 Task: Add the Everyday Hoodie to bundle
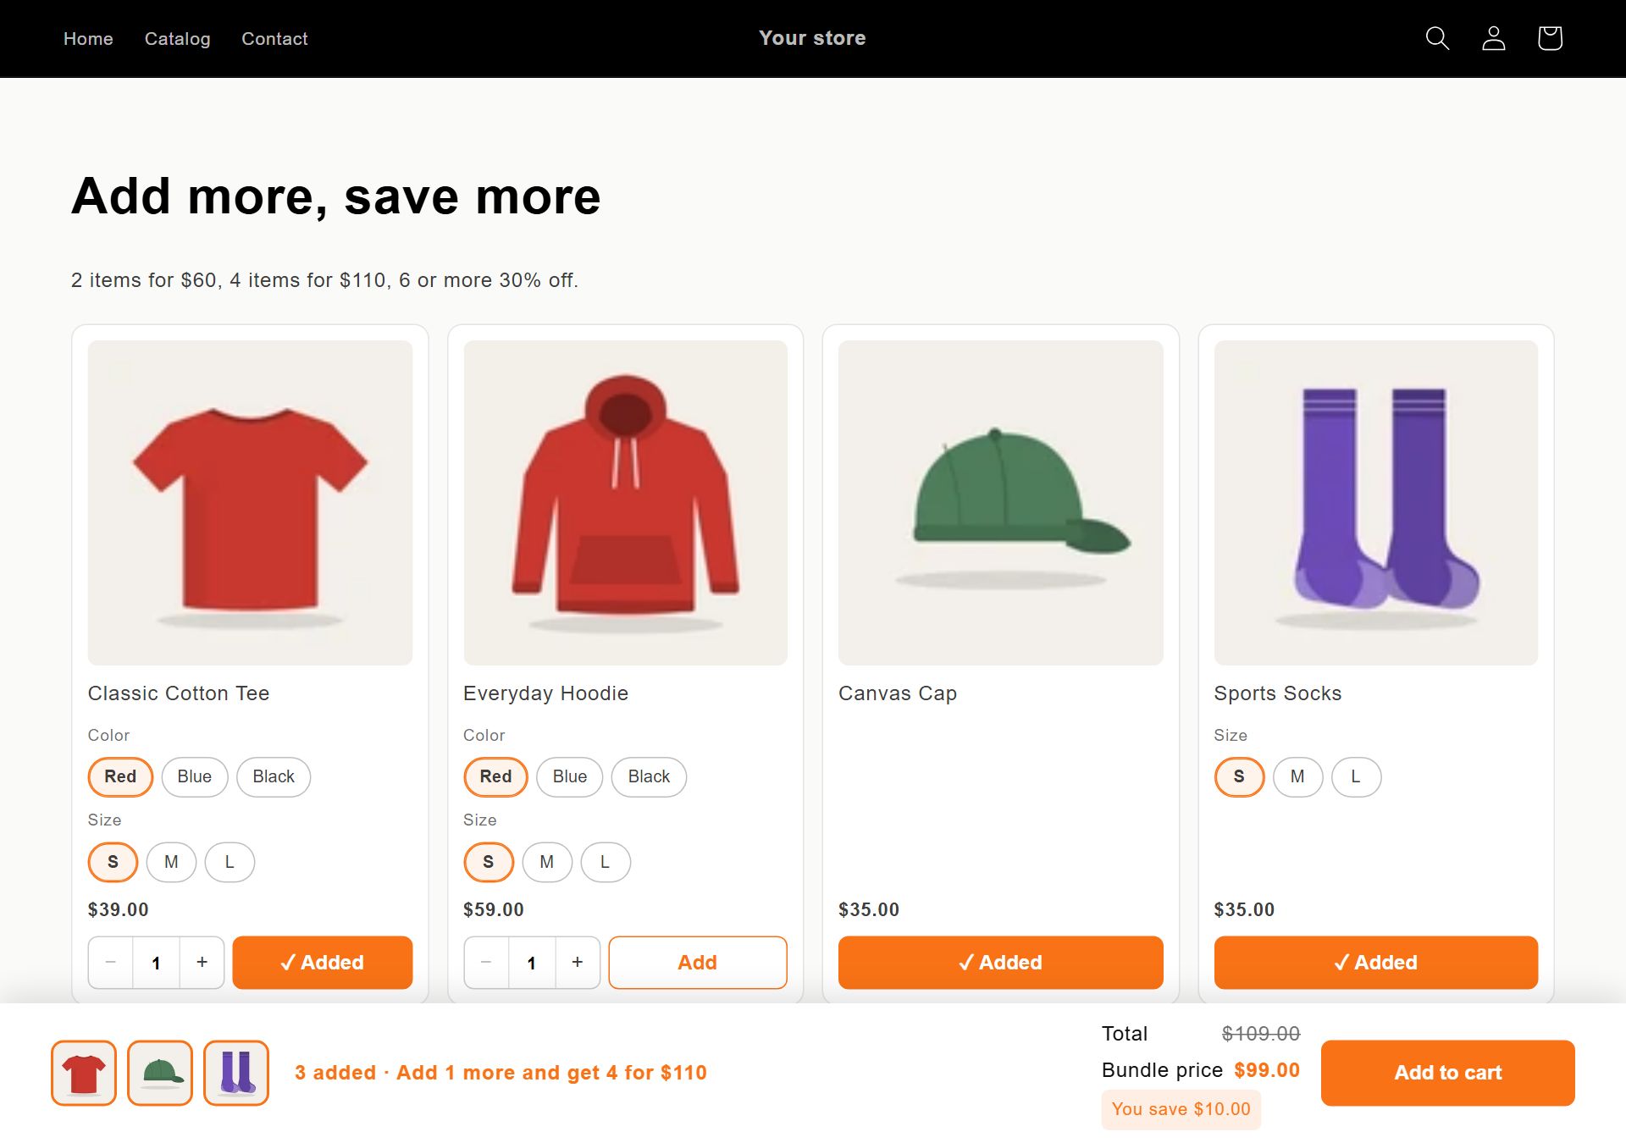click(698, 962)
